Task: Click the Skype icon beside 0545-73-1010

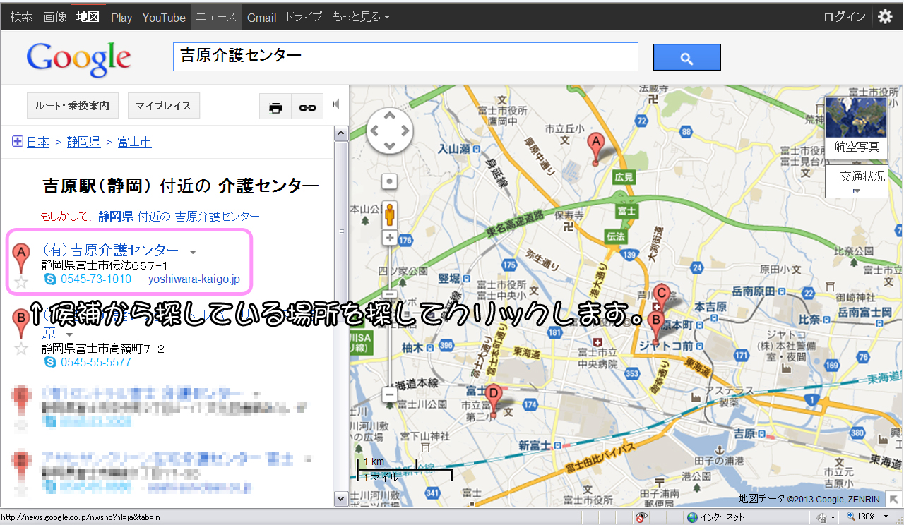Action: [50, 279]
